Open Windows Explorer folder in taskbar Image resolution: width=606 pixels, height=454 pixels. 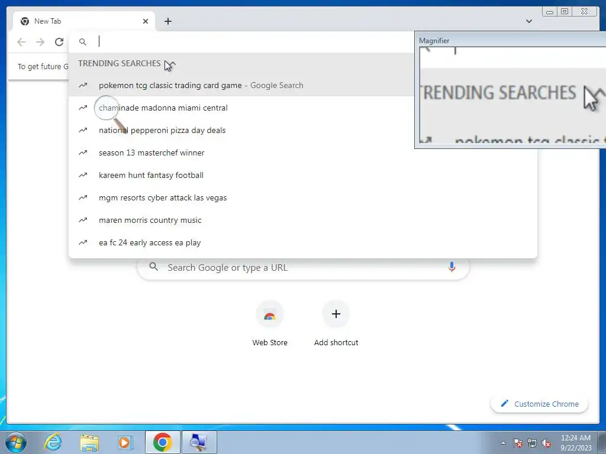[x=89, y=442]
